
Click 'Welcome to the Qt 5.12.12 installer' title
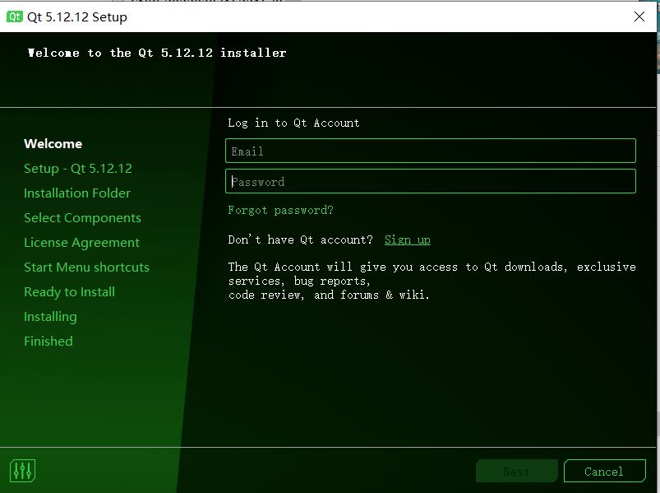[x=157, y=53]
